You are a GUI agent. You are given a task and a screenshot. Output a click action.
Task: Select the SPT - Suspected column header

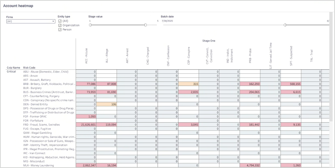[291, 54]
